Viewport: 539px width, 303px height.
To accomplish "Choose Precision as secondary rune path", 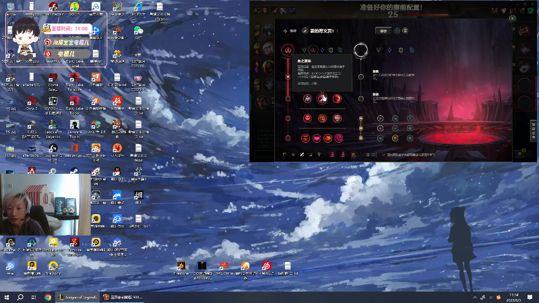I will click(x=379, y=50).
